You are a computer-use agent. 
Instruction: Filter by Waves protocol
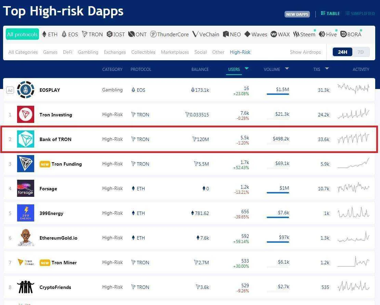256,35
